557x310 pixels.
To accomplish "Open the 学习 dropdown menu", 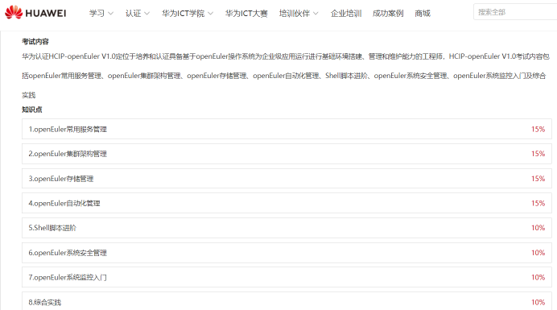I will click(101, 14).
